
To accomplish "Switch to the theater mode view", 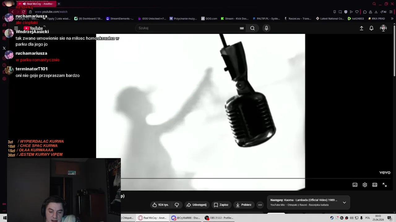I will (x=375, y=185).
